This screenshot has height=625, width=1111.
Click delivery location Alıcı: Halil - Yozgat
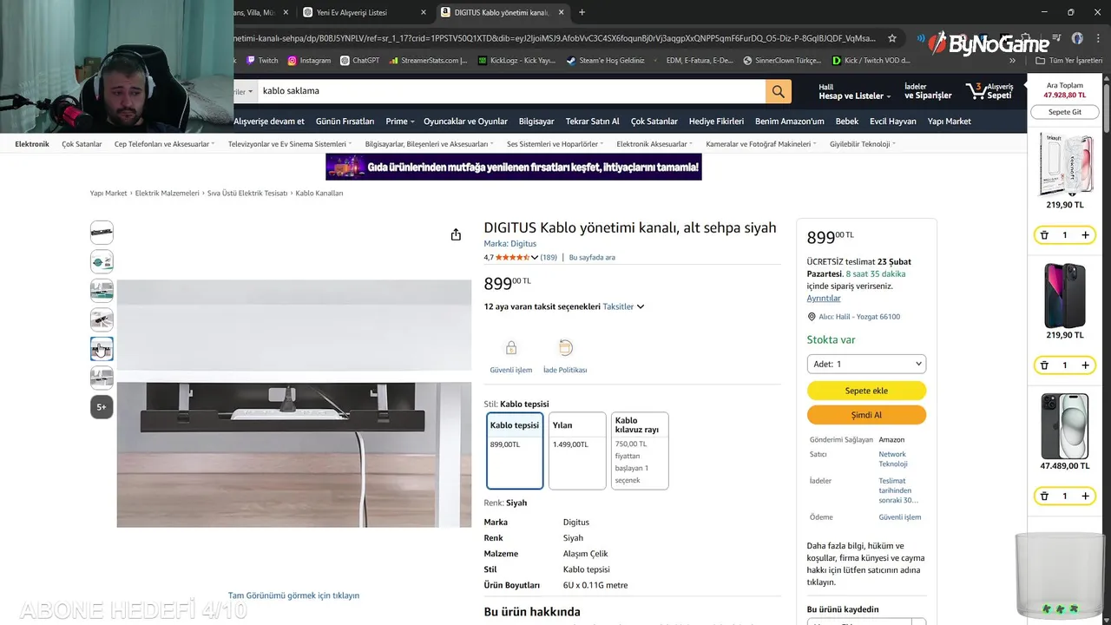pyautogui.click(x=853, y=318)
